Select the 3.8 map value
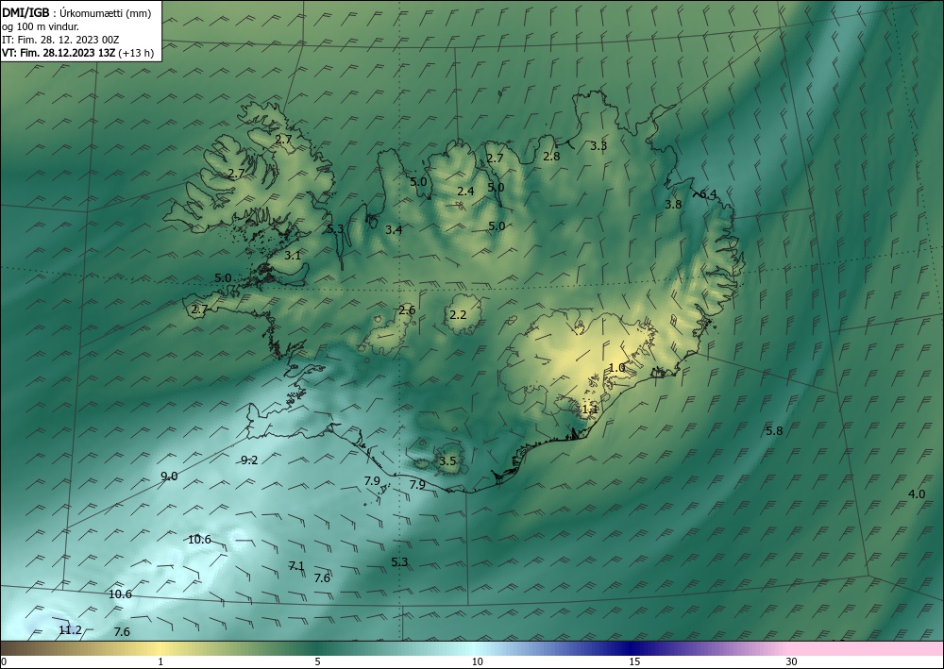The width and height of the screenshot is (944, 669). pyautogui.click(x=673, y=205)
